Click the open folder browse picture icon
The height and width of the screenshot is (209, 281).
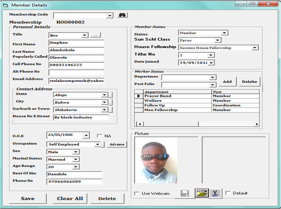[x=201, y=193]
